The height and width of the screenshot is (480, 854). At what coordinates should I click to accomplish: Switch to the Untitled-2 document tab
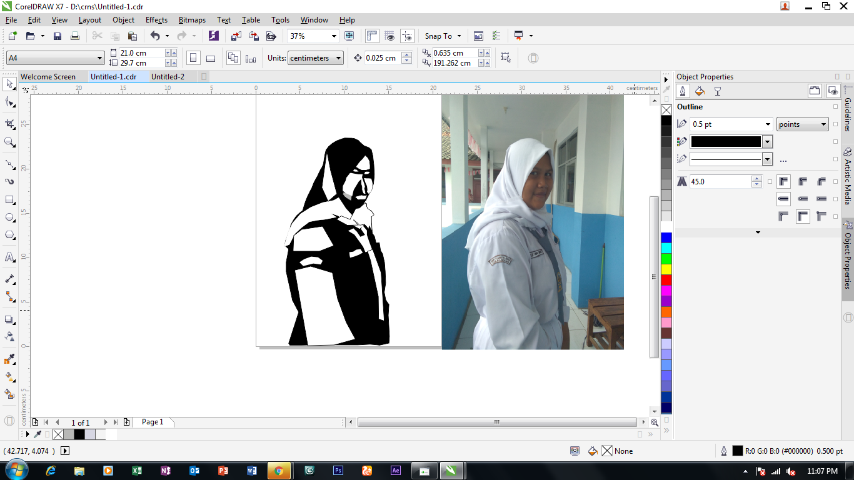pos(168,77)
